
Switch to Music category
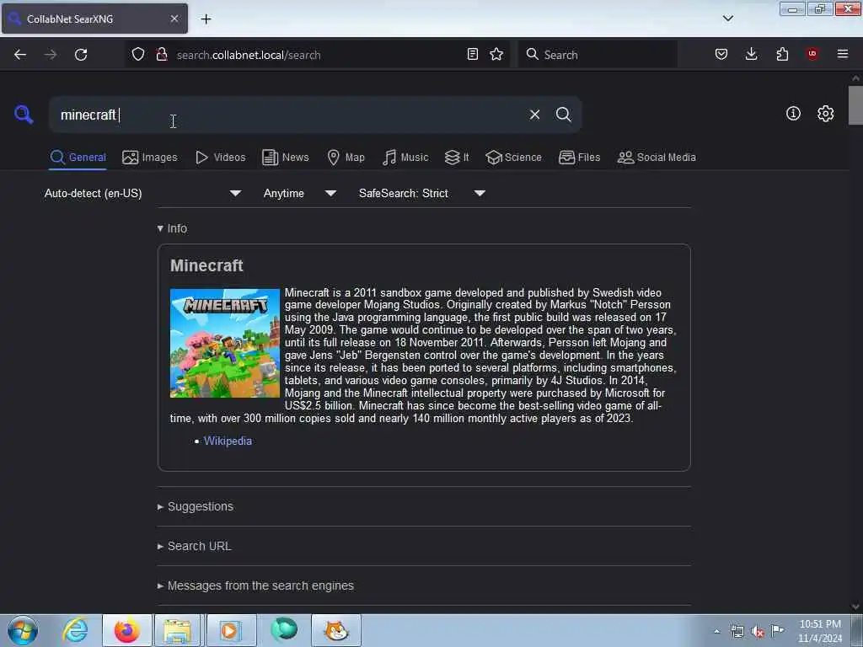pyautogui.click(x=405, y=158)
